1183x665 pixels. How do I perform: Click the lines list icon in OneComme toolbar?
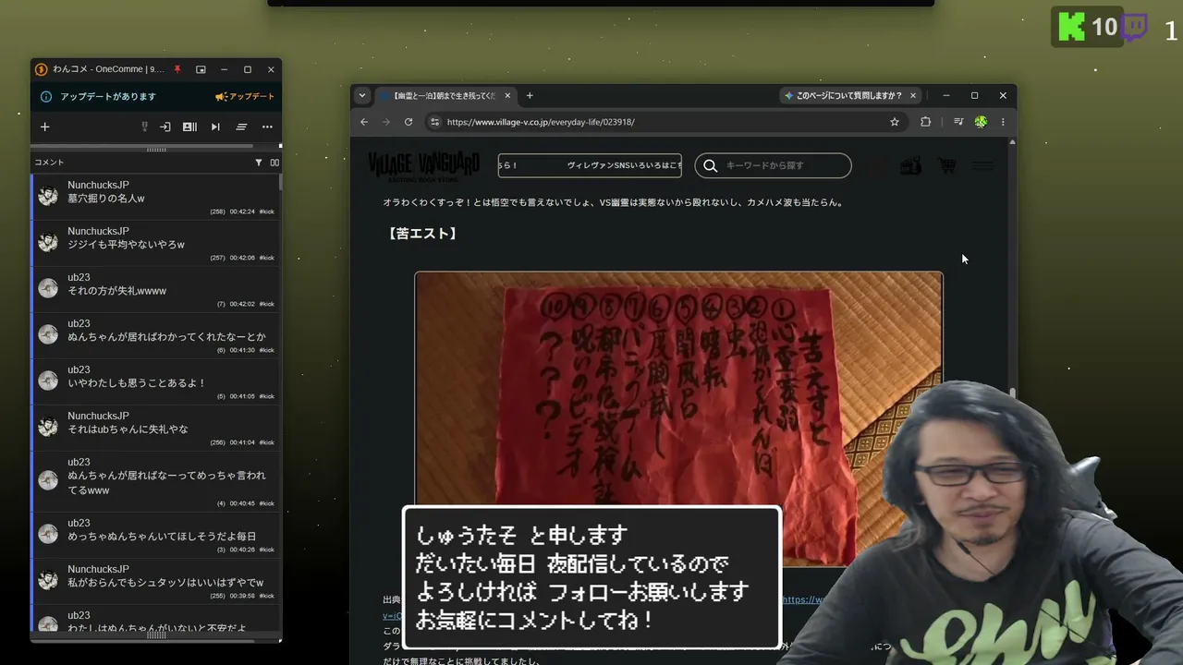241,127
